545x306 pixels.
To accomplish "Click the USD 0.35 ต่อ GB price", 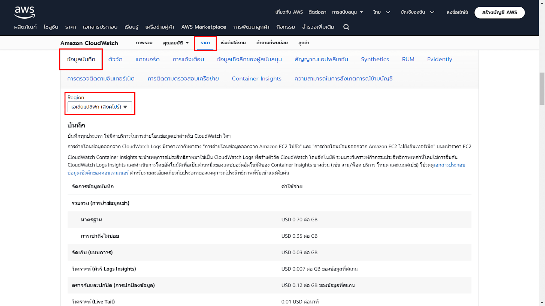I will (x=299, y=236).
